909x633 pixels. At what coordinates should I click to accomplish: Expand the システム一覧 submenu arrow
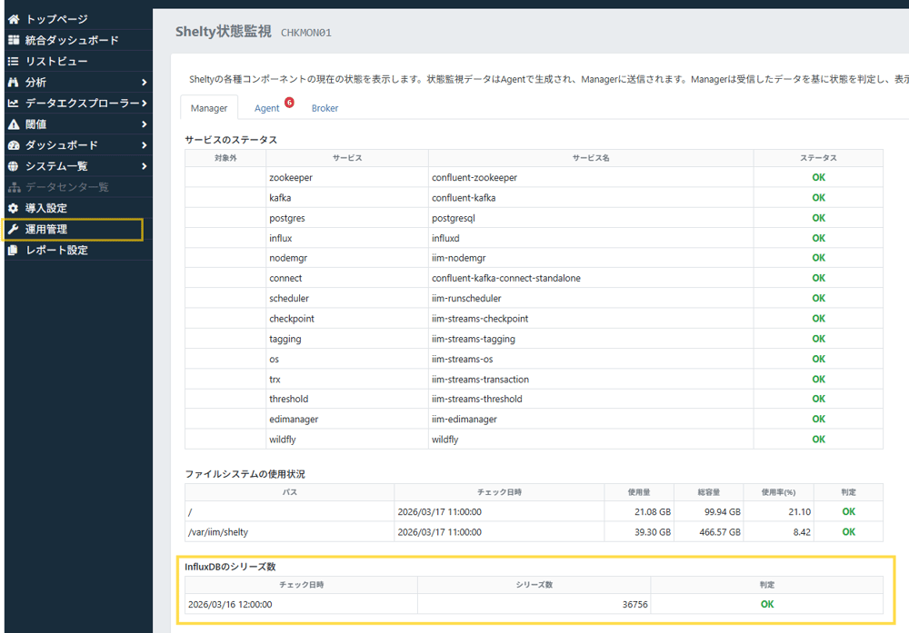144,166
